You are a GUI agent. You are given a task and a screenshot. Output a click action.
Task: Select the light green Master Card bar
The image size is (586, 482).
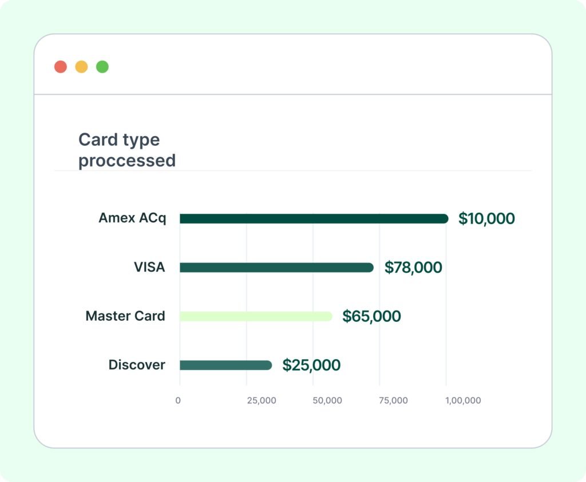point(256,316)
